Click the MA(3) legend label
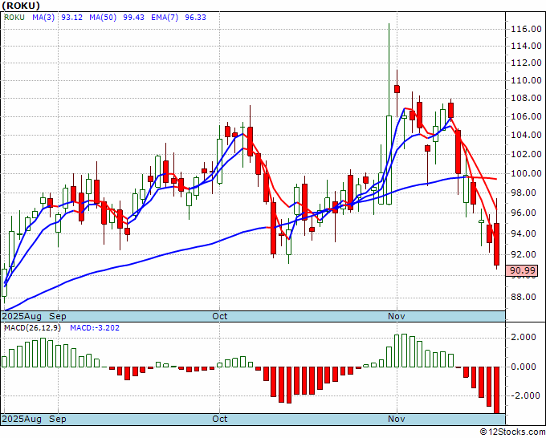546x438 pixels. coord(43,18)
